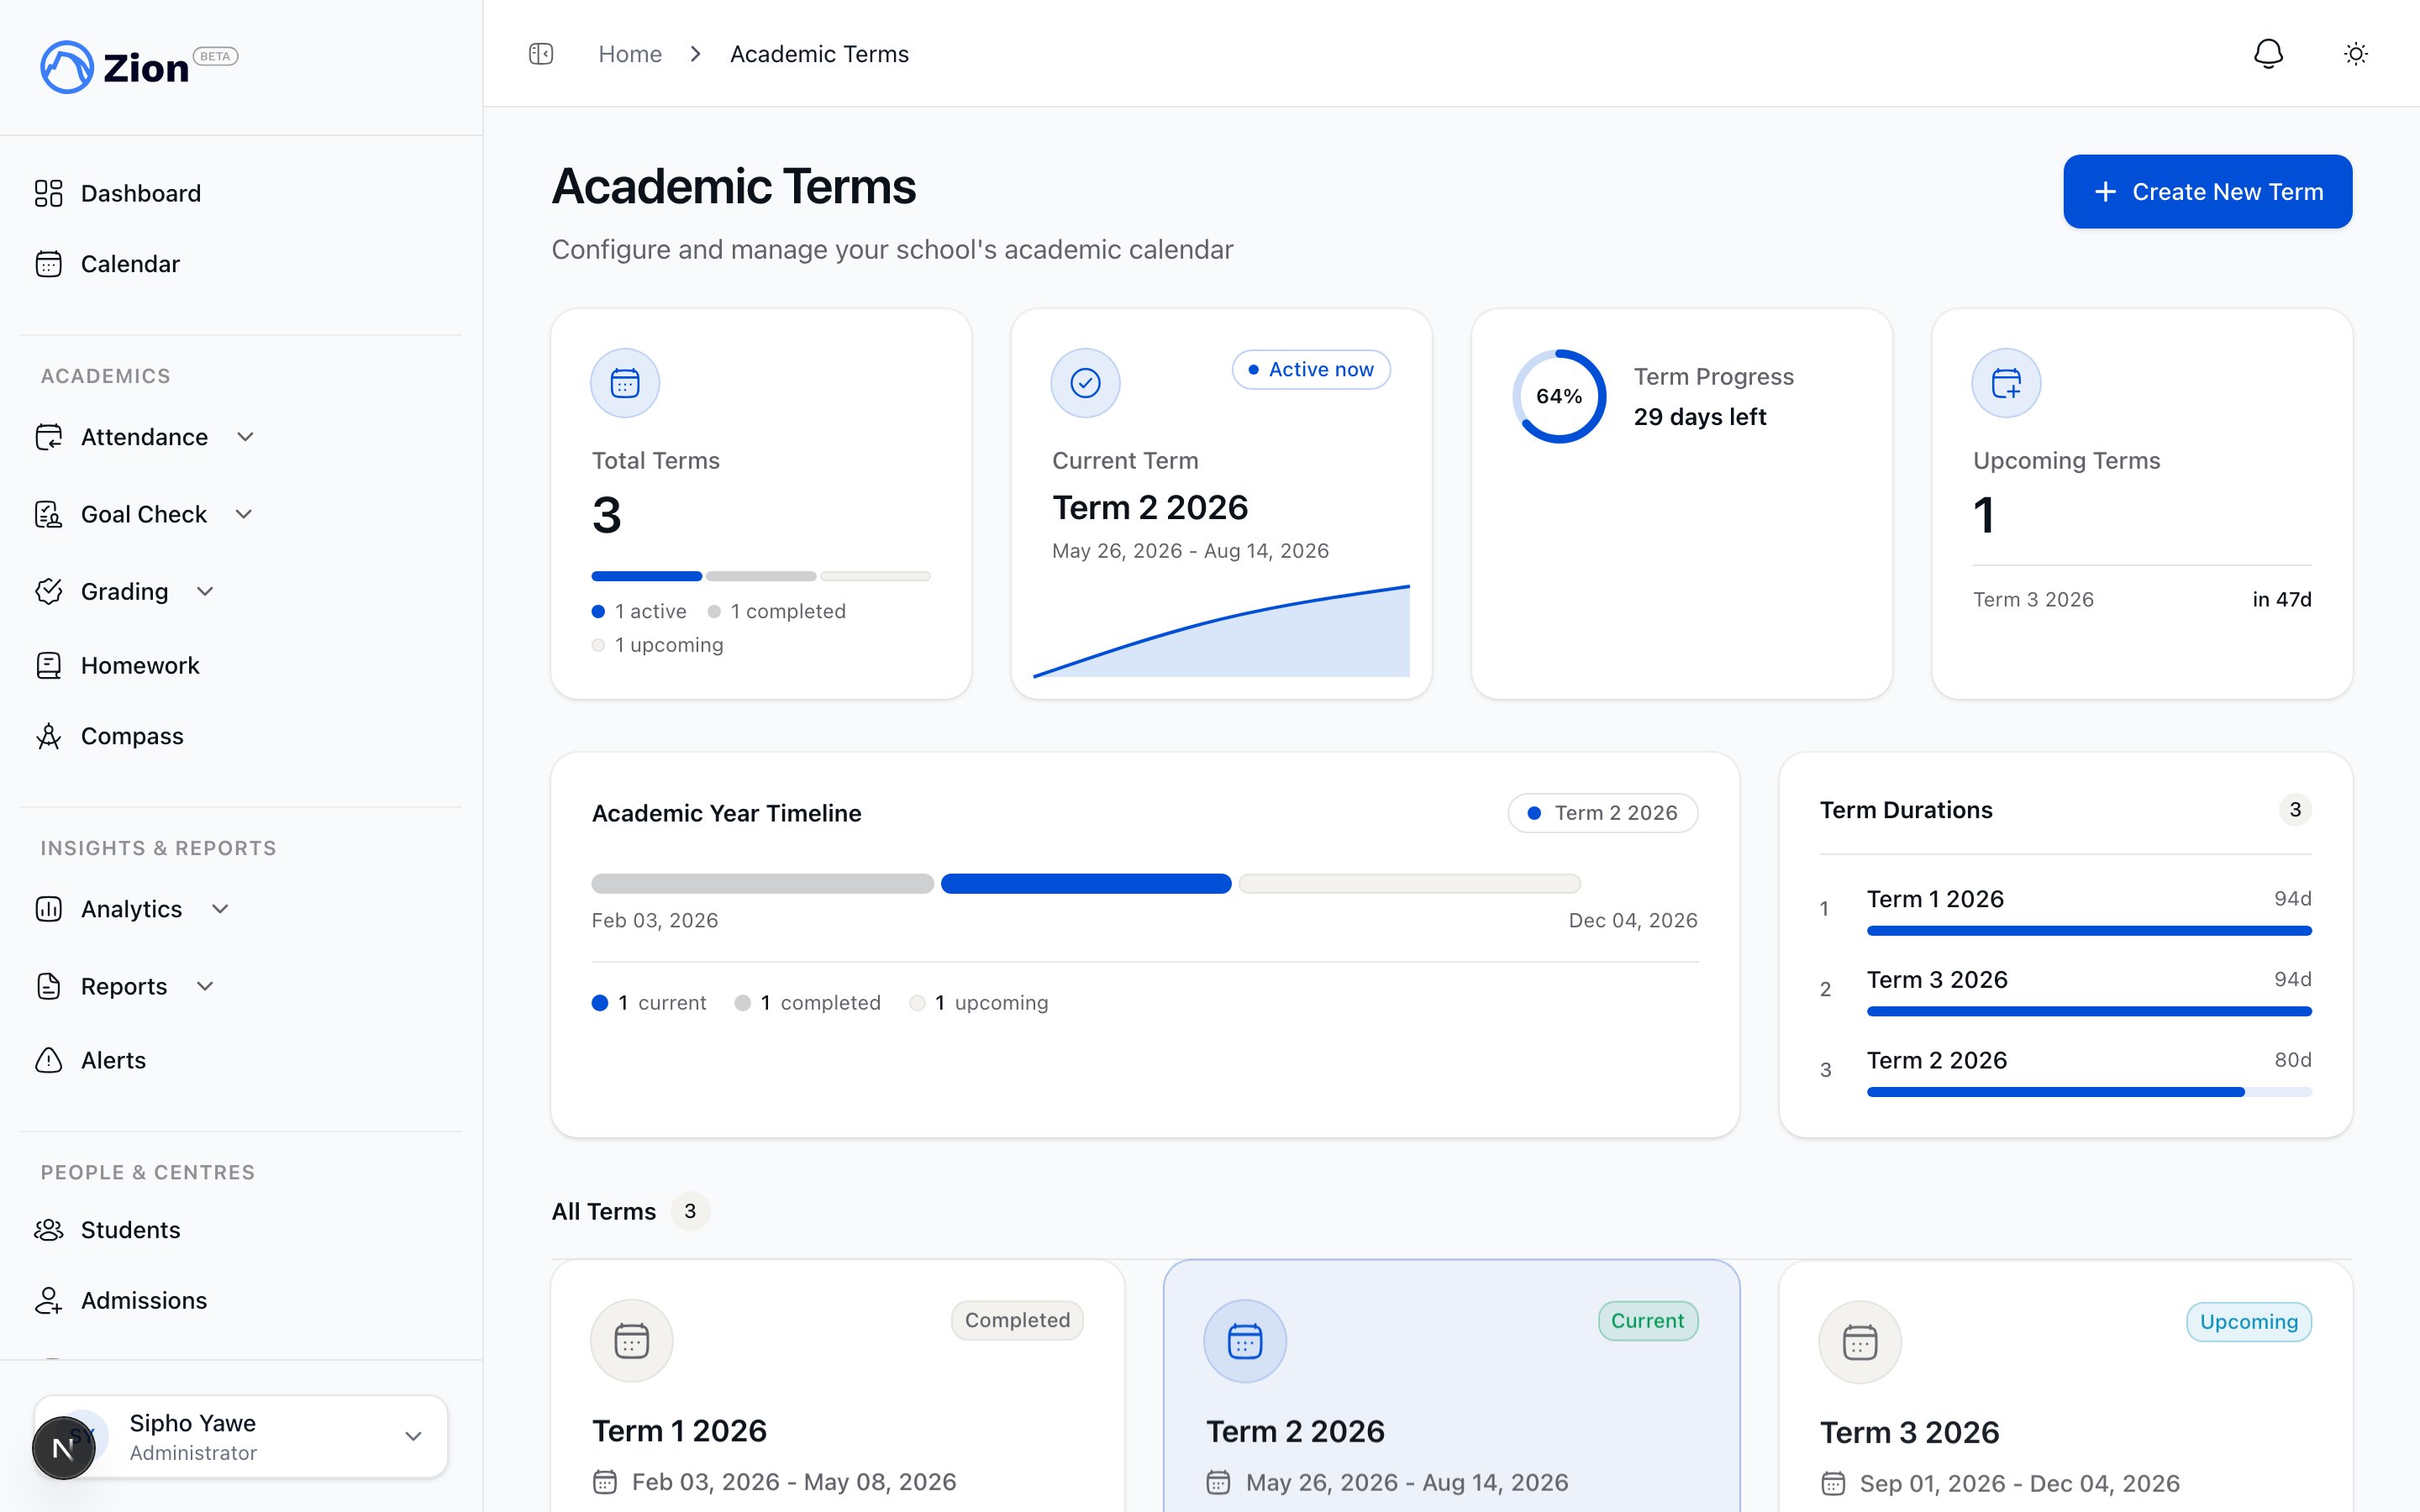Click the Create New Term button

tap(2207, 191)
